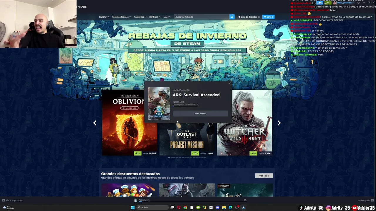Expand the Categorías dropdown menu
This screenshot has height=211, width=376.
(140, 17)
